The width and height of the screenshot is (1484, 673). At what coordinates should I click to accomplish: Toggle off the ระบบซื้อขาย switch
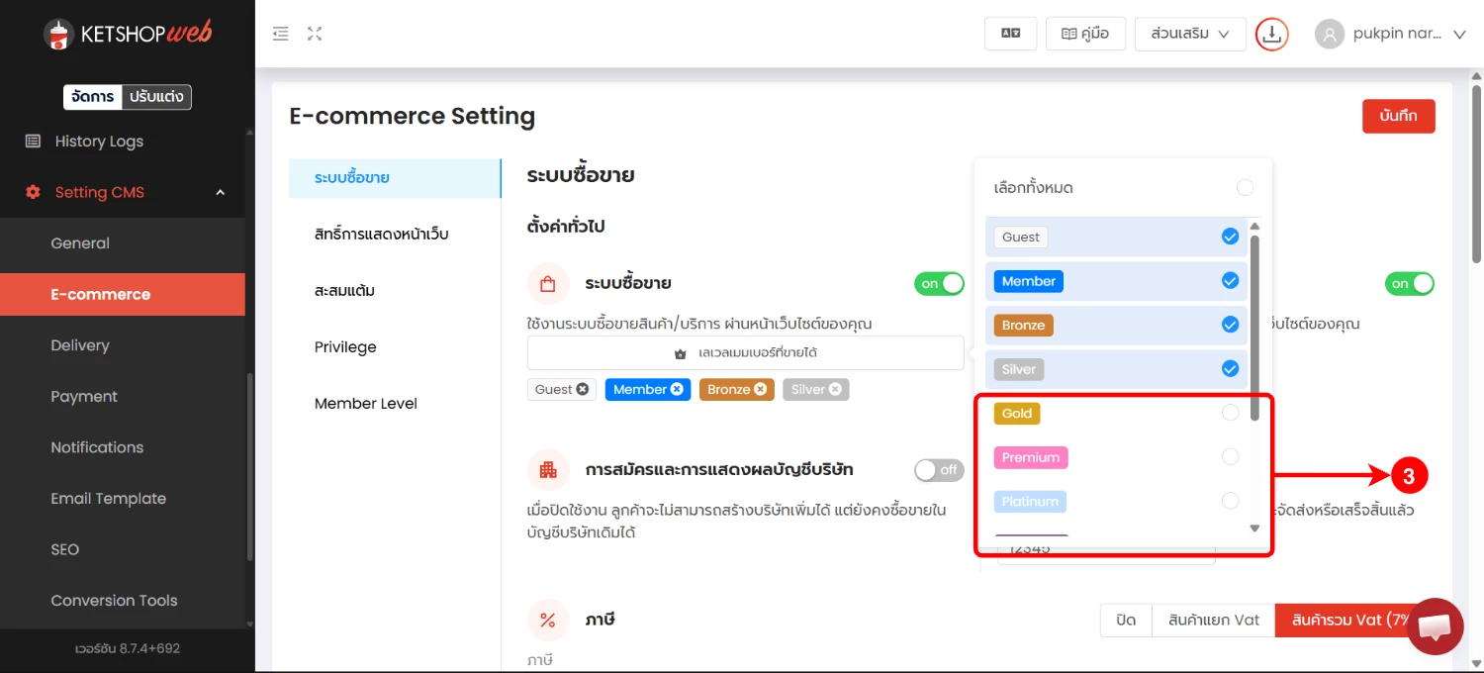[x=939, y=284]
